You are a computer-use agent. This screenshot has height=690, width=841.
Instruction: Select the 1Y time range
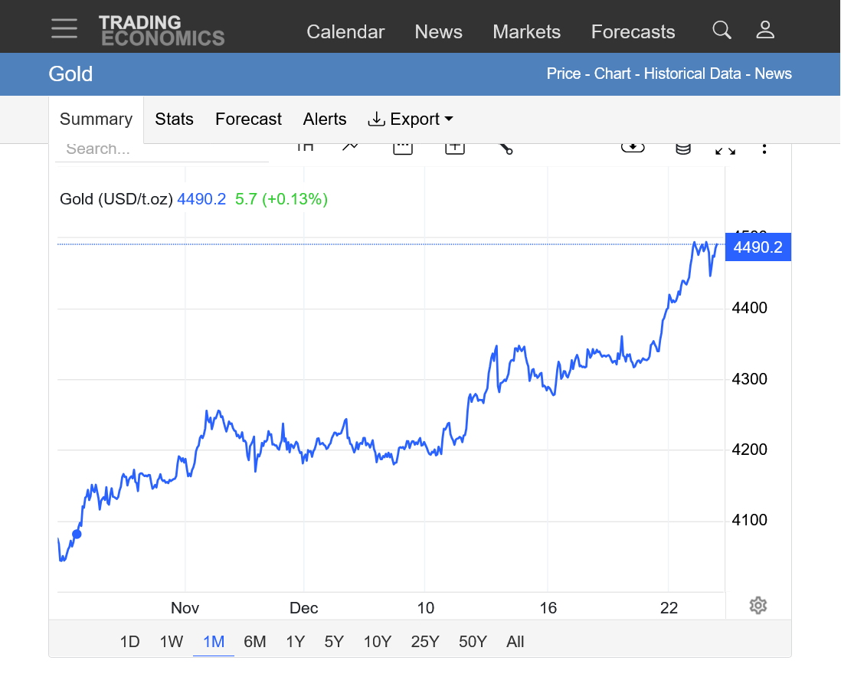click(x=295, y=642)
